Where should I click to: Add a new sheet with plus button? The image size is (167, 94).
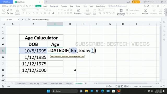pos(86,84)
